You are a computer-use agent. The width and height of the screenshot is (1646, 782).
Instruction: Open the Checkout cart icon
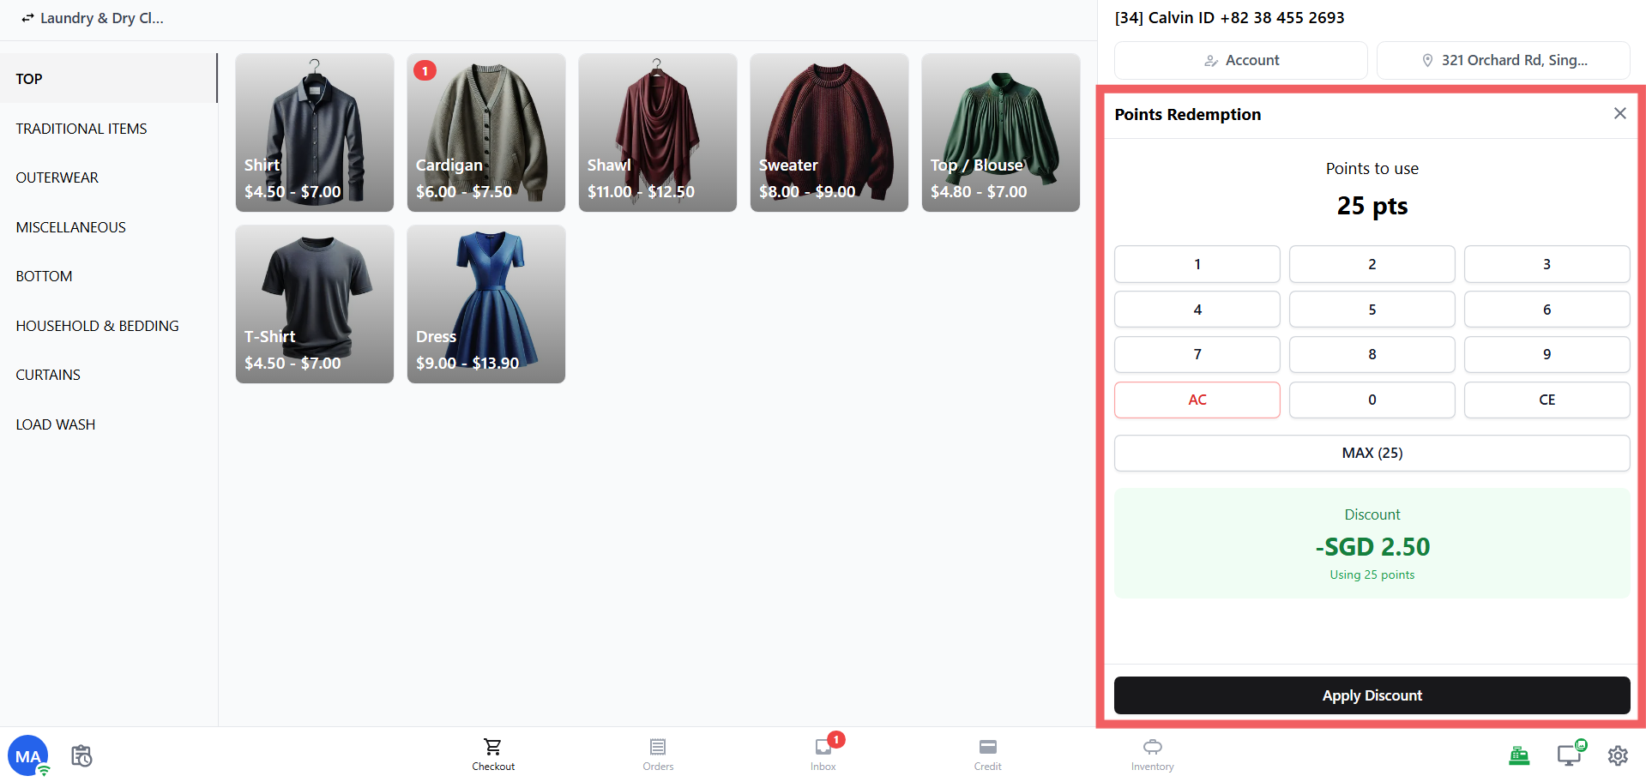pyautogui.click(x=493, y=755)
